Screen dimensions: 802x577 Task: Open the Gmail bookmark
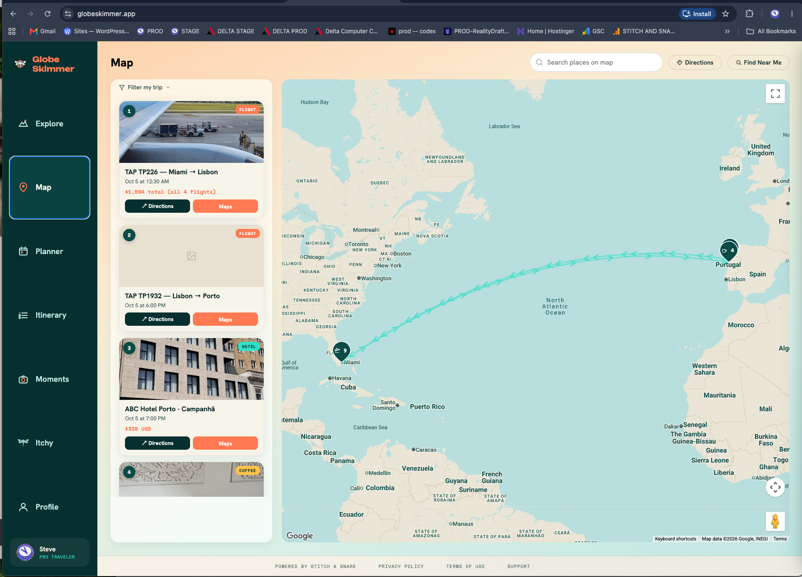pos(43,31)
